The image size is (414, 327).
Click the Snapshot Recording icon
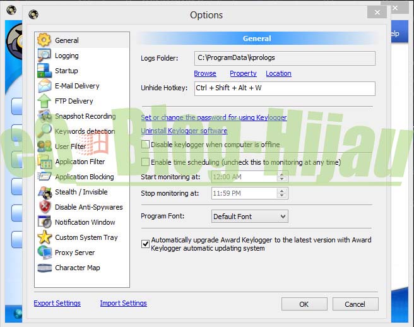[x=44, y=116]
